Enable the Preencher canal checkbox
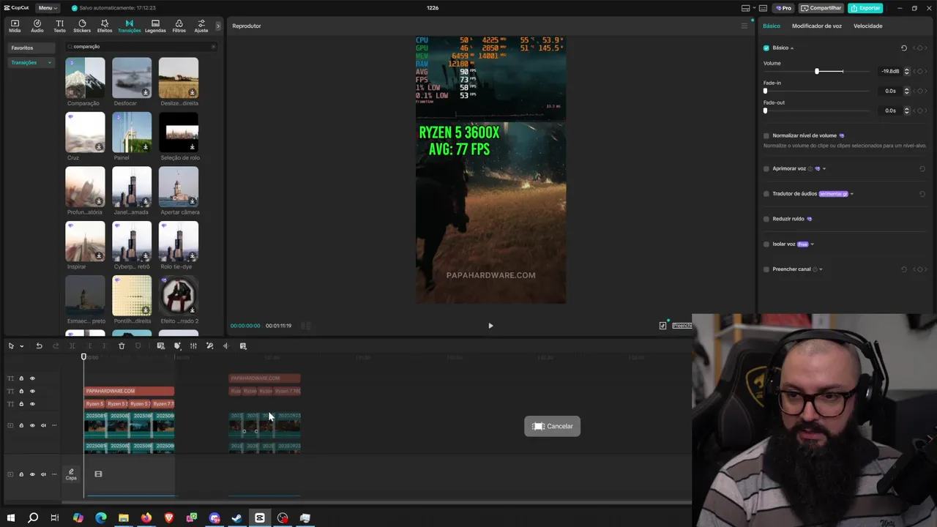Viewport: 937px width, 527px height. pyautogui.click(x=766, y=269)
